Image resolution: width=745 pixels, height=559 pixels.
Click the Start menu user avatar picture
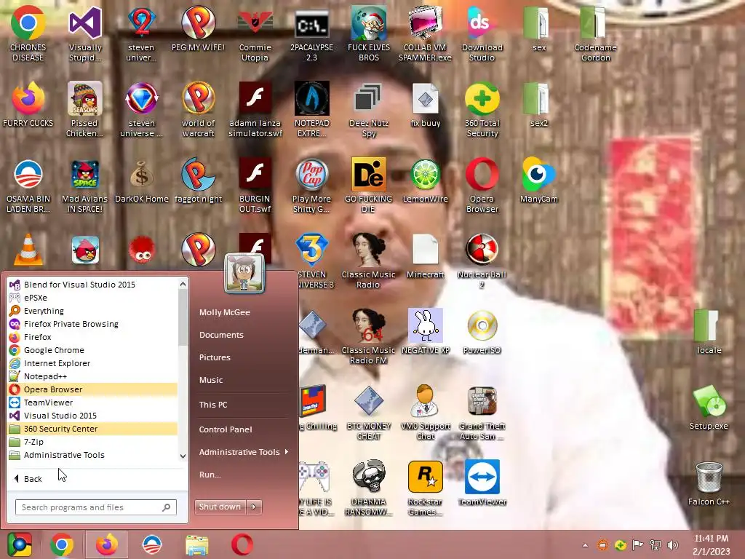coord(244,274)
